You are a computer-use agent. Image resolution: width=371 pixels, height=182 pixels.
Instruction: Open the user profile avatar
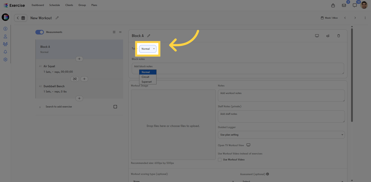click(364, 5)
